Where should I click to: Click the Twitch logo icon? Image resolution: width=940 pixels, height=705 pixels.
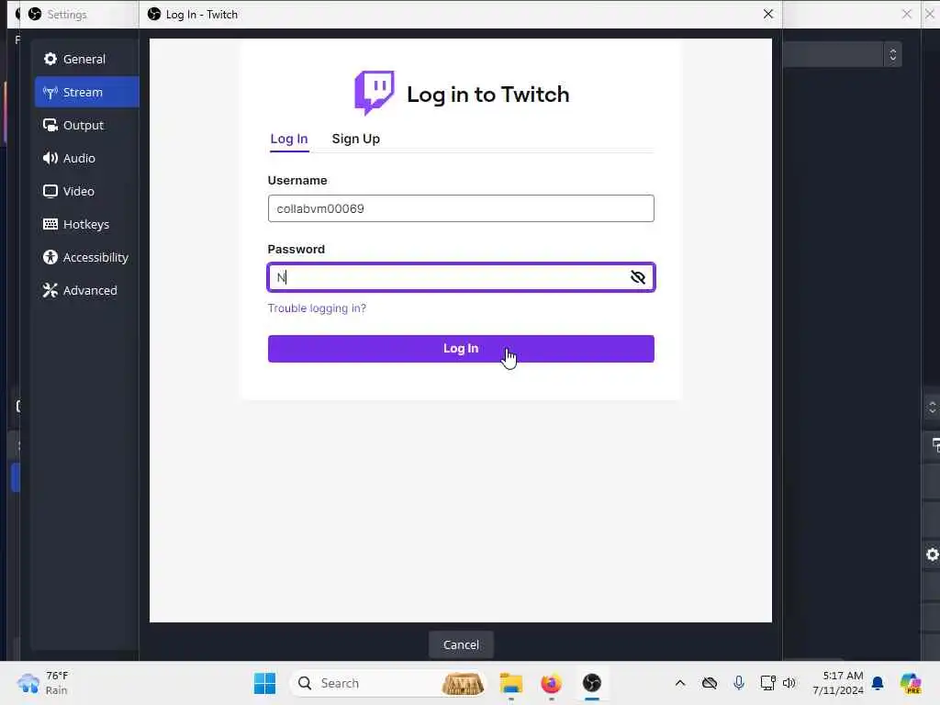click(375, 93)
